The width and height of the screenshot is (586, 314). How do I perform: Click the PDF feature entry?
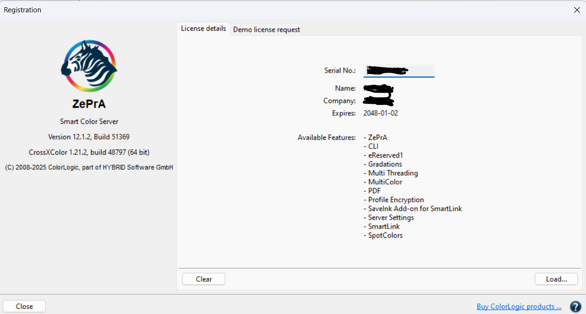[372, 191]
